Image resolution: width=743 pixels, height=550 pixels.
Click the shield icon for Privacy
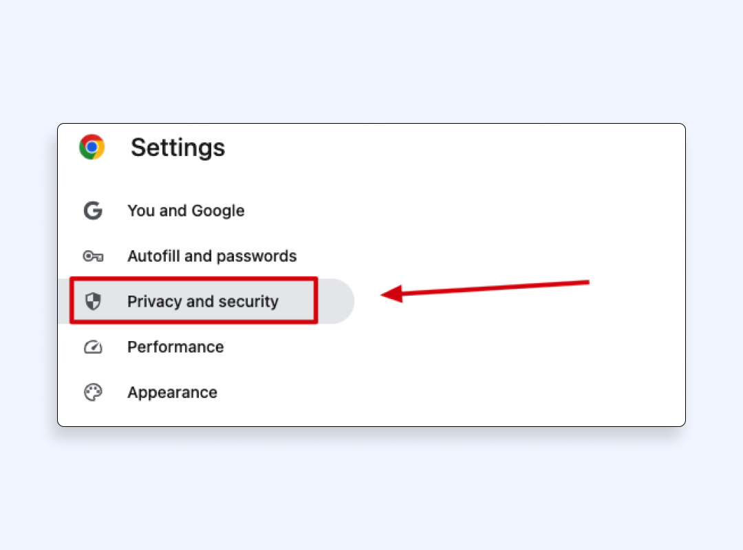(x=93, y=301)
